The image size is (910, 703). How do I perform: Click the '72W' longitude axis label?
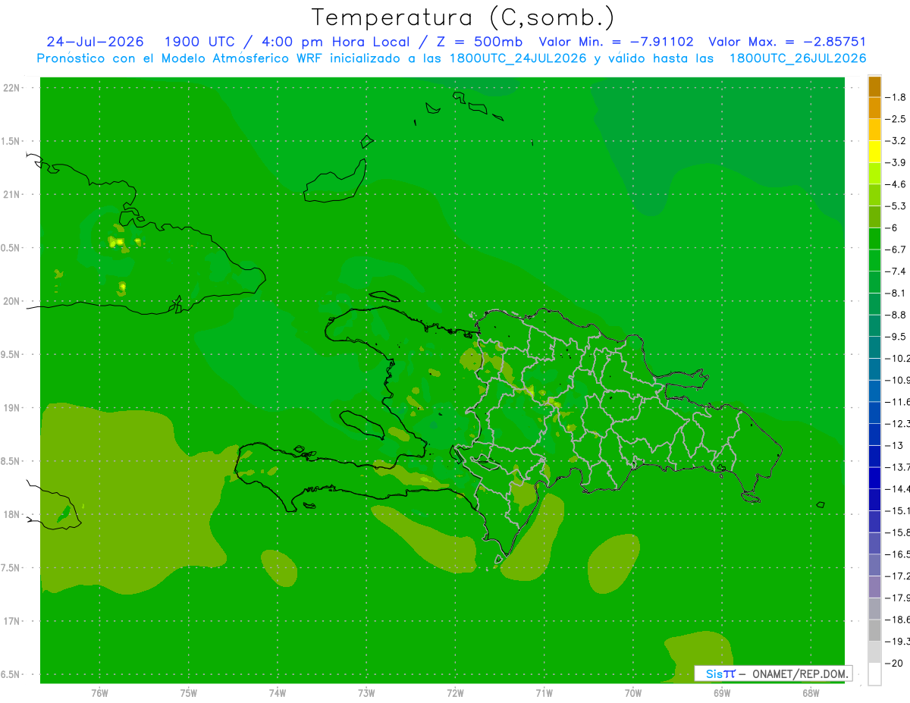click(455, 692)
